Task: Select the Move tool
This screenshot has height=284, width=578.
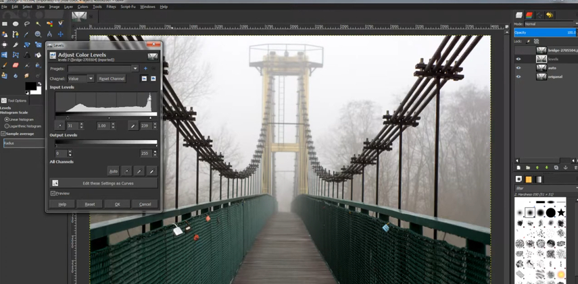Action: (x=60, y=34)
